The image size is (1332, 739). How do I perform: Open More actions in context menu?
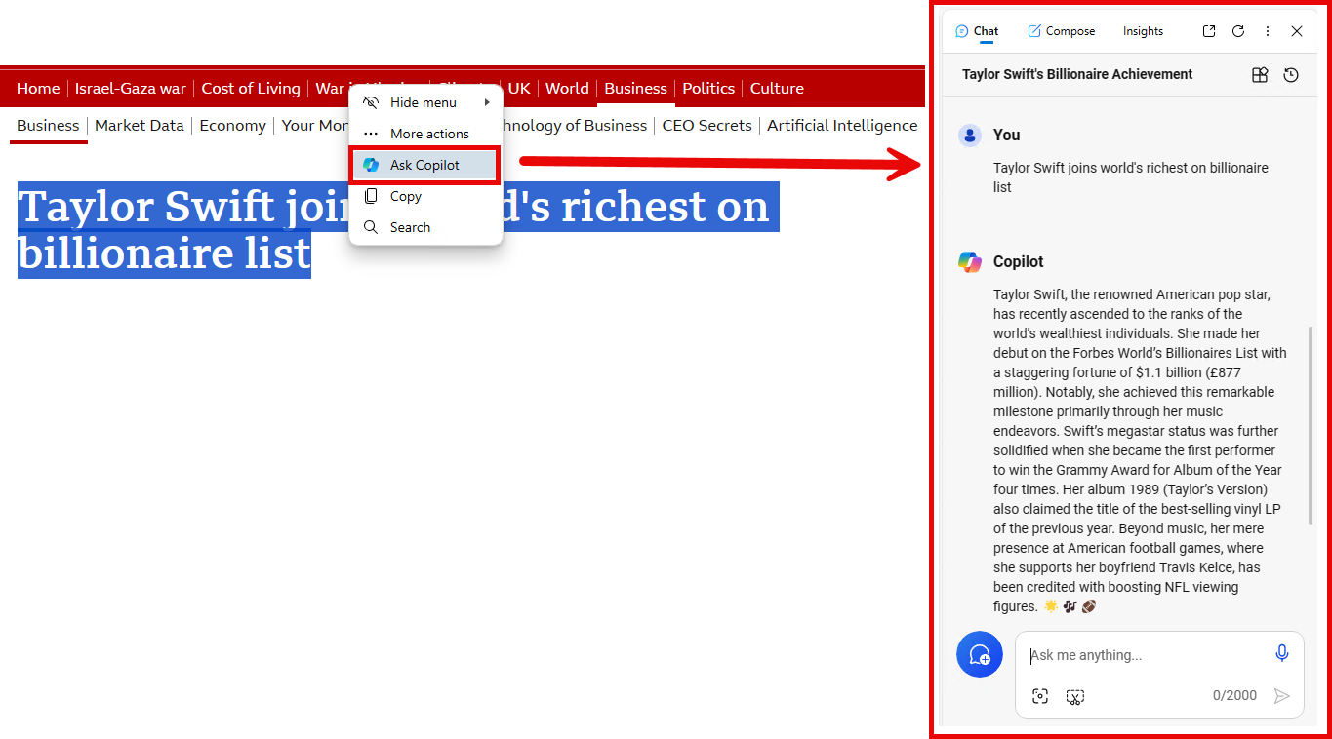click(428, 134)
